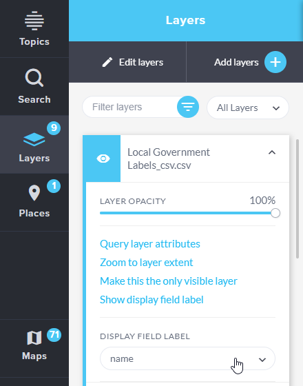Click the blue plus Add layers icon
303x386 pixels.
275,62
